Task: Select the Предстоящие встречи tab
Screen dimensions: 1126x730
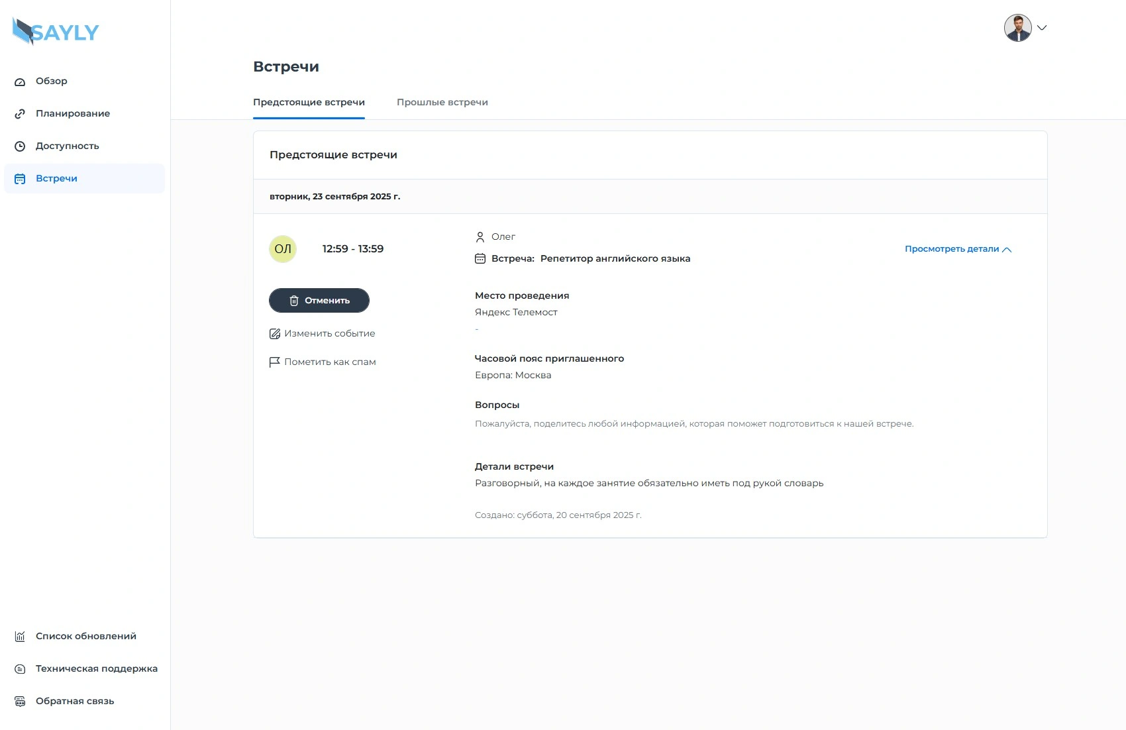Action: (309, 102)
